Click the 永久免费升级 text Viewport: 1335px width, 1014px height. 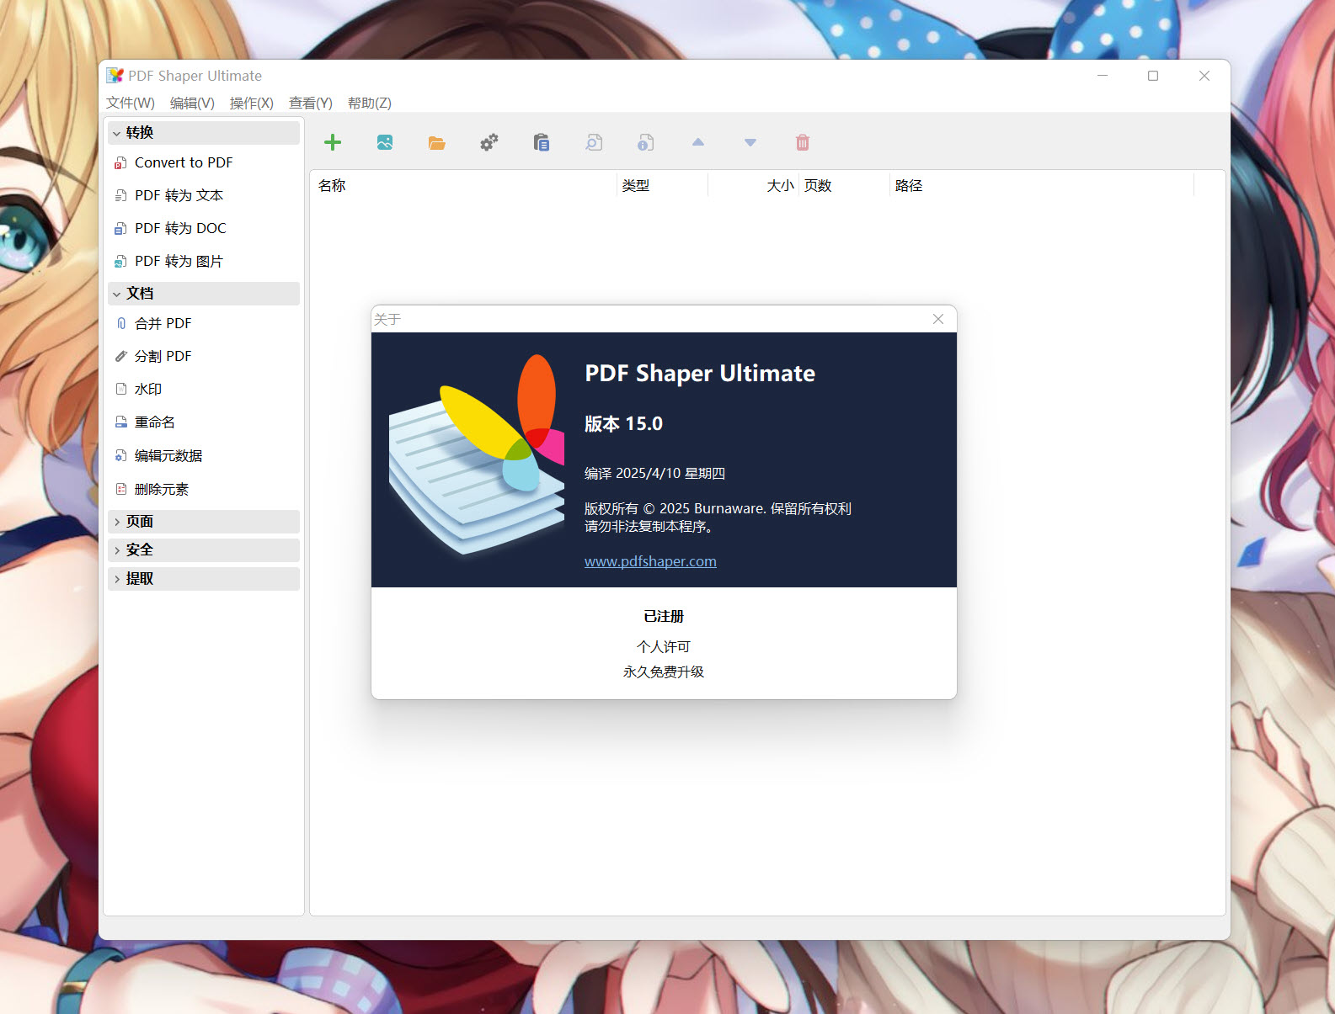click(664, 672)
